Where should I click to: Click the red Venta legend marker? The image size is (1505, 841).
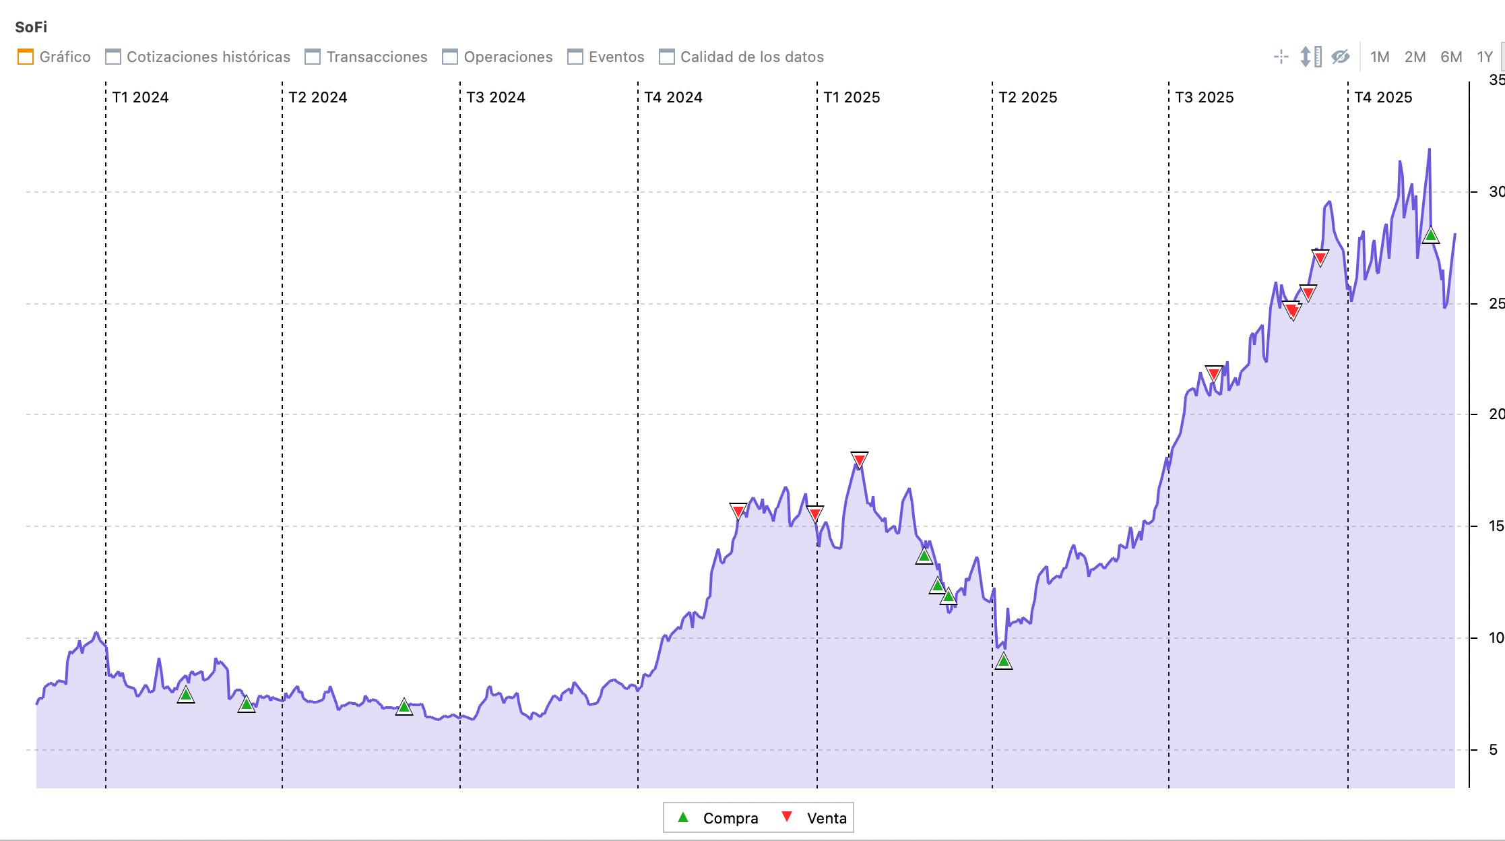tap(786, 817)
